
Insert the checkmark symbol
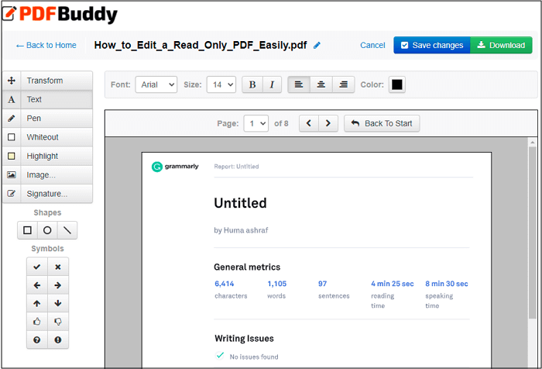37,267
